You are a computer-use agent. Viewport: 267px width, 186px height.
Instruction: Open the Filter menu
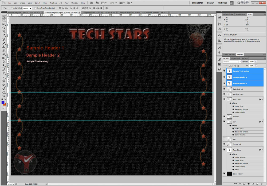[45, 3]
